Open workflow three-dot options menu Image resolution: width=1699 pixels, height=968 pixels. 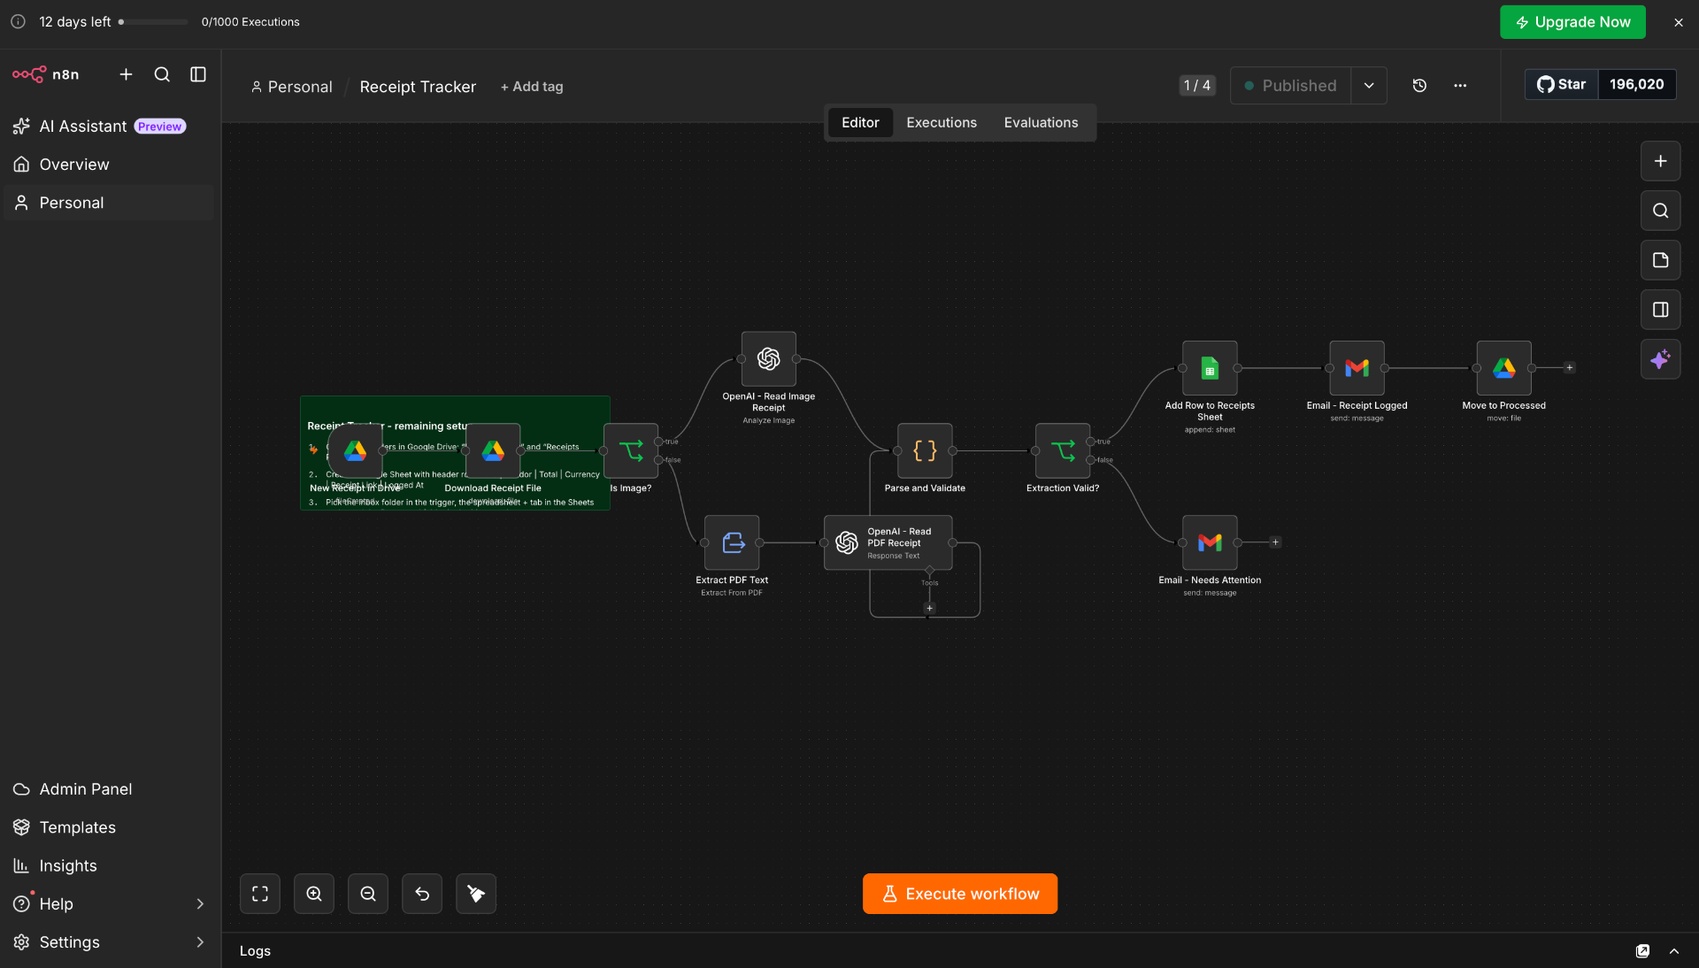pyautogui.click(x=1460, y=86)
